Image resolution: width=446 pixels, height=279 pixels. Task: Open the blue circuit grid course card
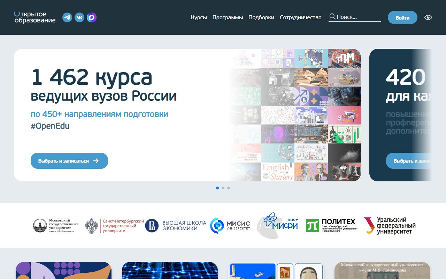170,271
